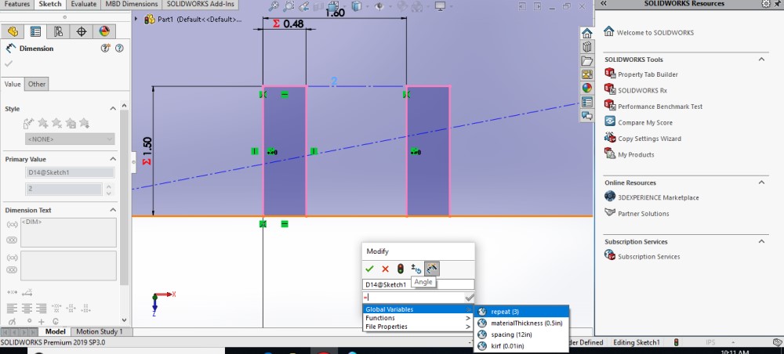This screenshot has height=354, width=784.
Task: Click the Previous View icon
Action: (x=303, y=6)
